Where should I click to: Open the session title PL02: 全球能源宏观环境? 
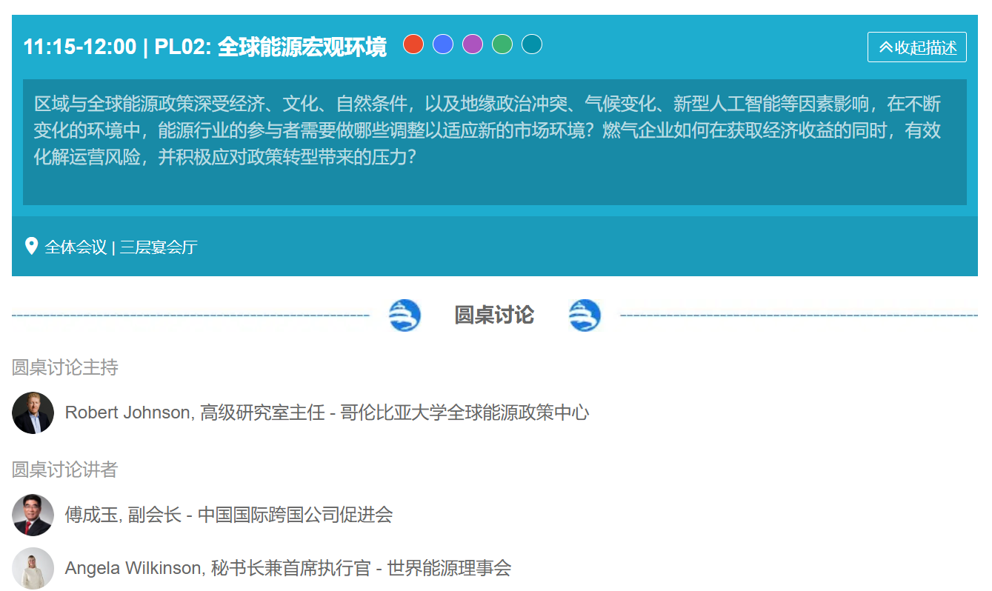pyautogui.click(x=270, y=47)
